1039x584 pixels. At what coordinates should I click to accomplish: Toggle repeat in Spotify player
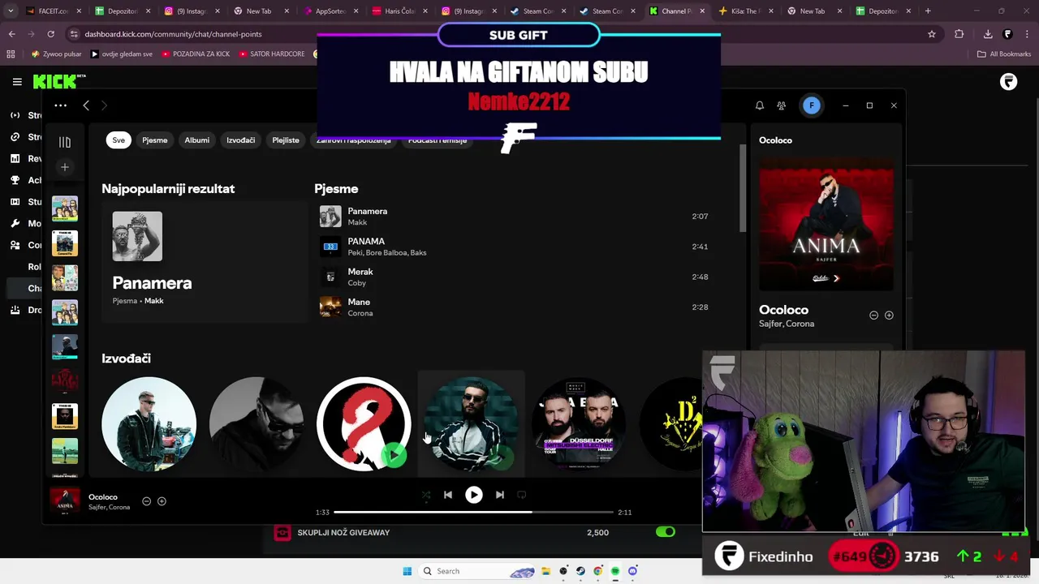tap(522, 495)
